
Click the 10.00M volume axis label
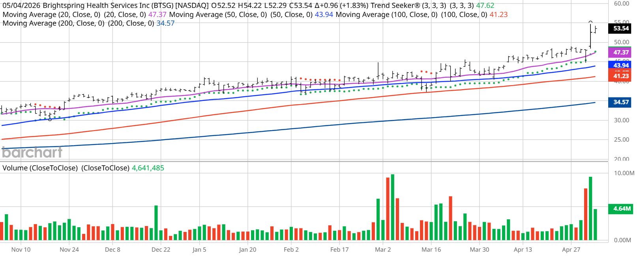[624, 173]
